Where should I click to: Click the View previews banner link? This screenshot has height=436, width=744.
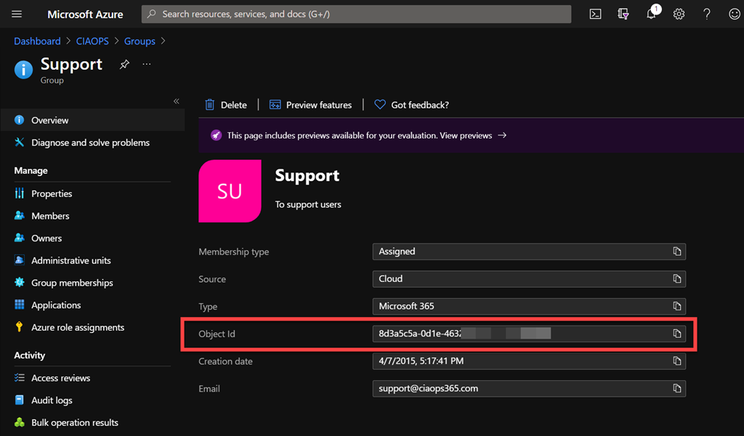click(x=466, y=135)
